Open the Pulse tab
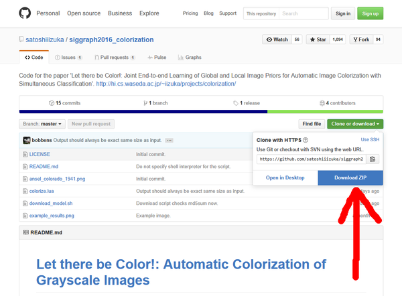The width and height of the screenshot is (402, 296). point(157,58)
